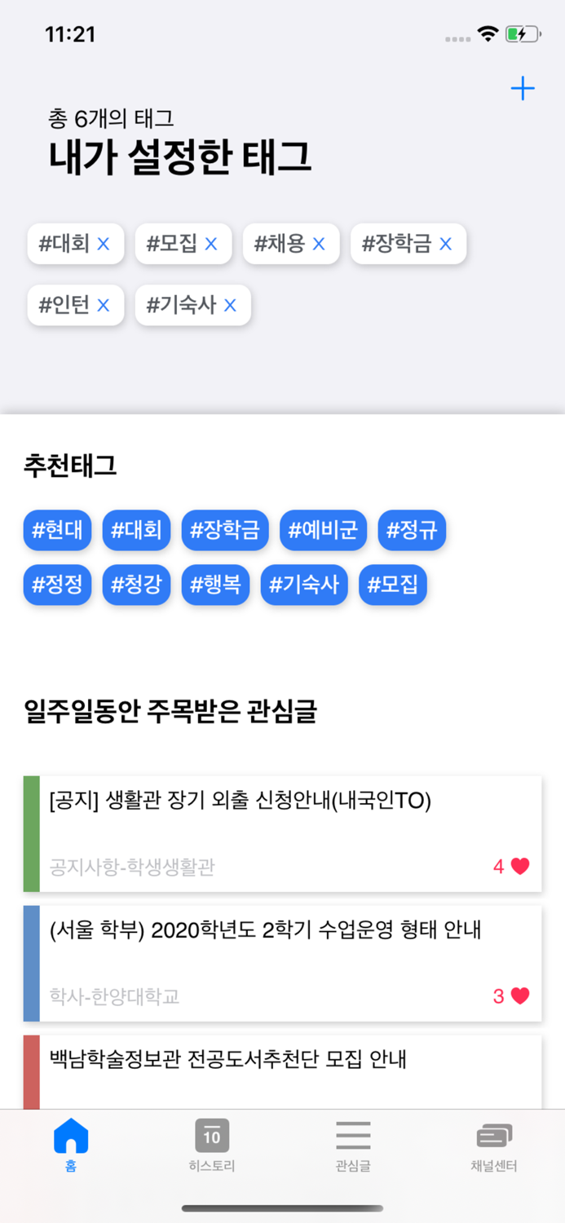Tap the blue plus icon to add a tag

pos(522,88)
